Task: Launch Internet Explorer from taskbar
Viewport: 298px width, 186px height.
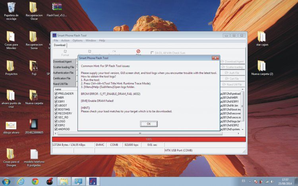Action: (21, 182)
